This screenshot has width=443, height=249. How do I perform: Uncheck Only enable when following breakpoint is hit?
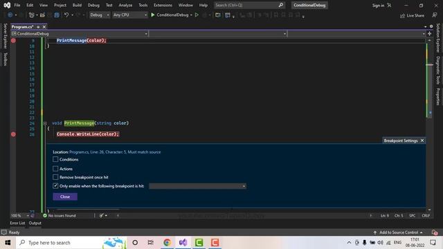click(55, 186)
